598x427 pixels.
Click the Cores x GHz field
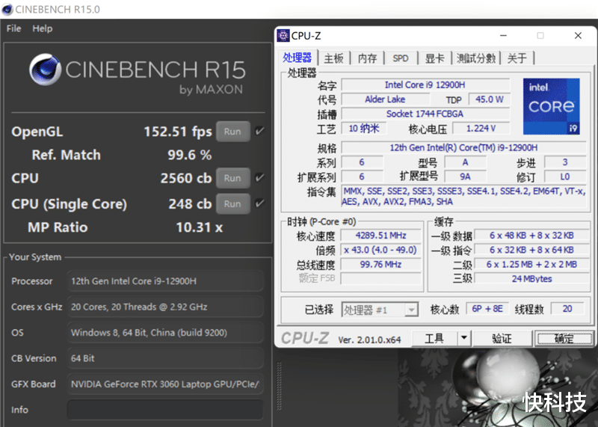165,307
